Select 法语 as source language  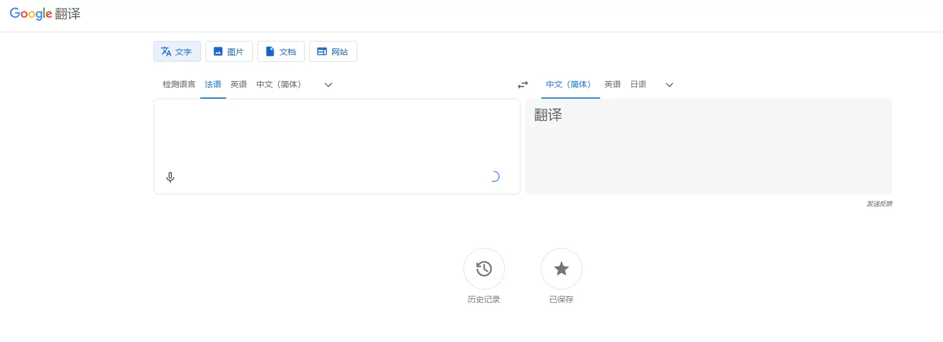point(213,84)
